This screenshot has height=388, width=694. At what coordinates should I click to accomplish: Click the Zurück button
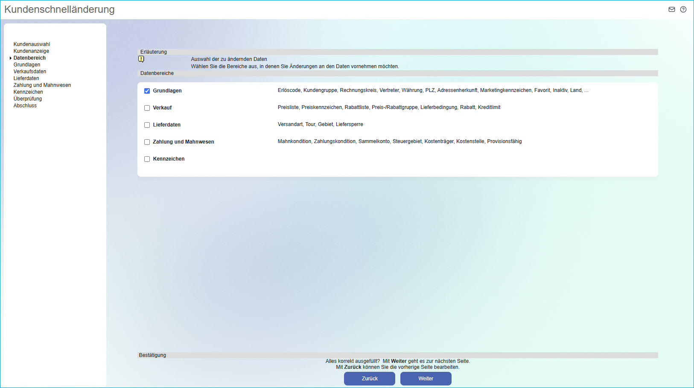[370, 379]
